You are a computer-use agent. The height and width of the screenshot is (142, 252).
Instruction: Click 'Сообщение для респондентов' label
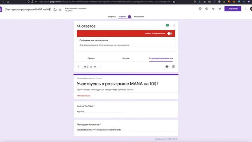click(x=94, y=40)
